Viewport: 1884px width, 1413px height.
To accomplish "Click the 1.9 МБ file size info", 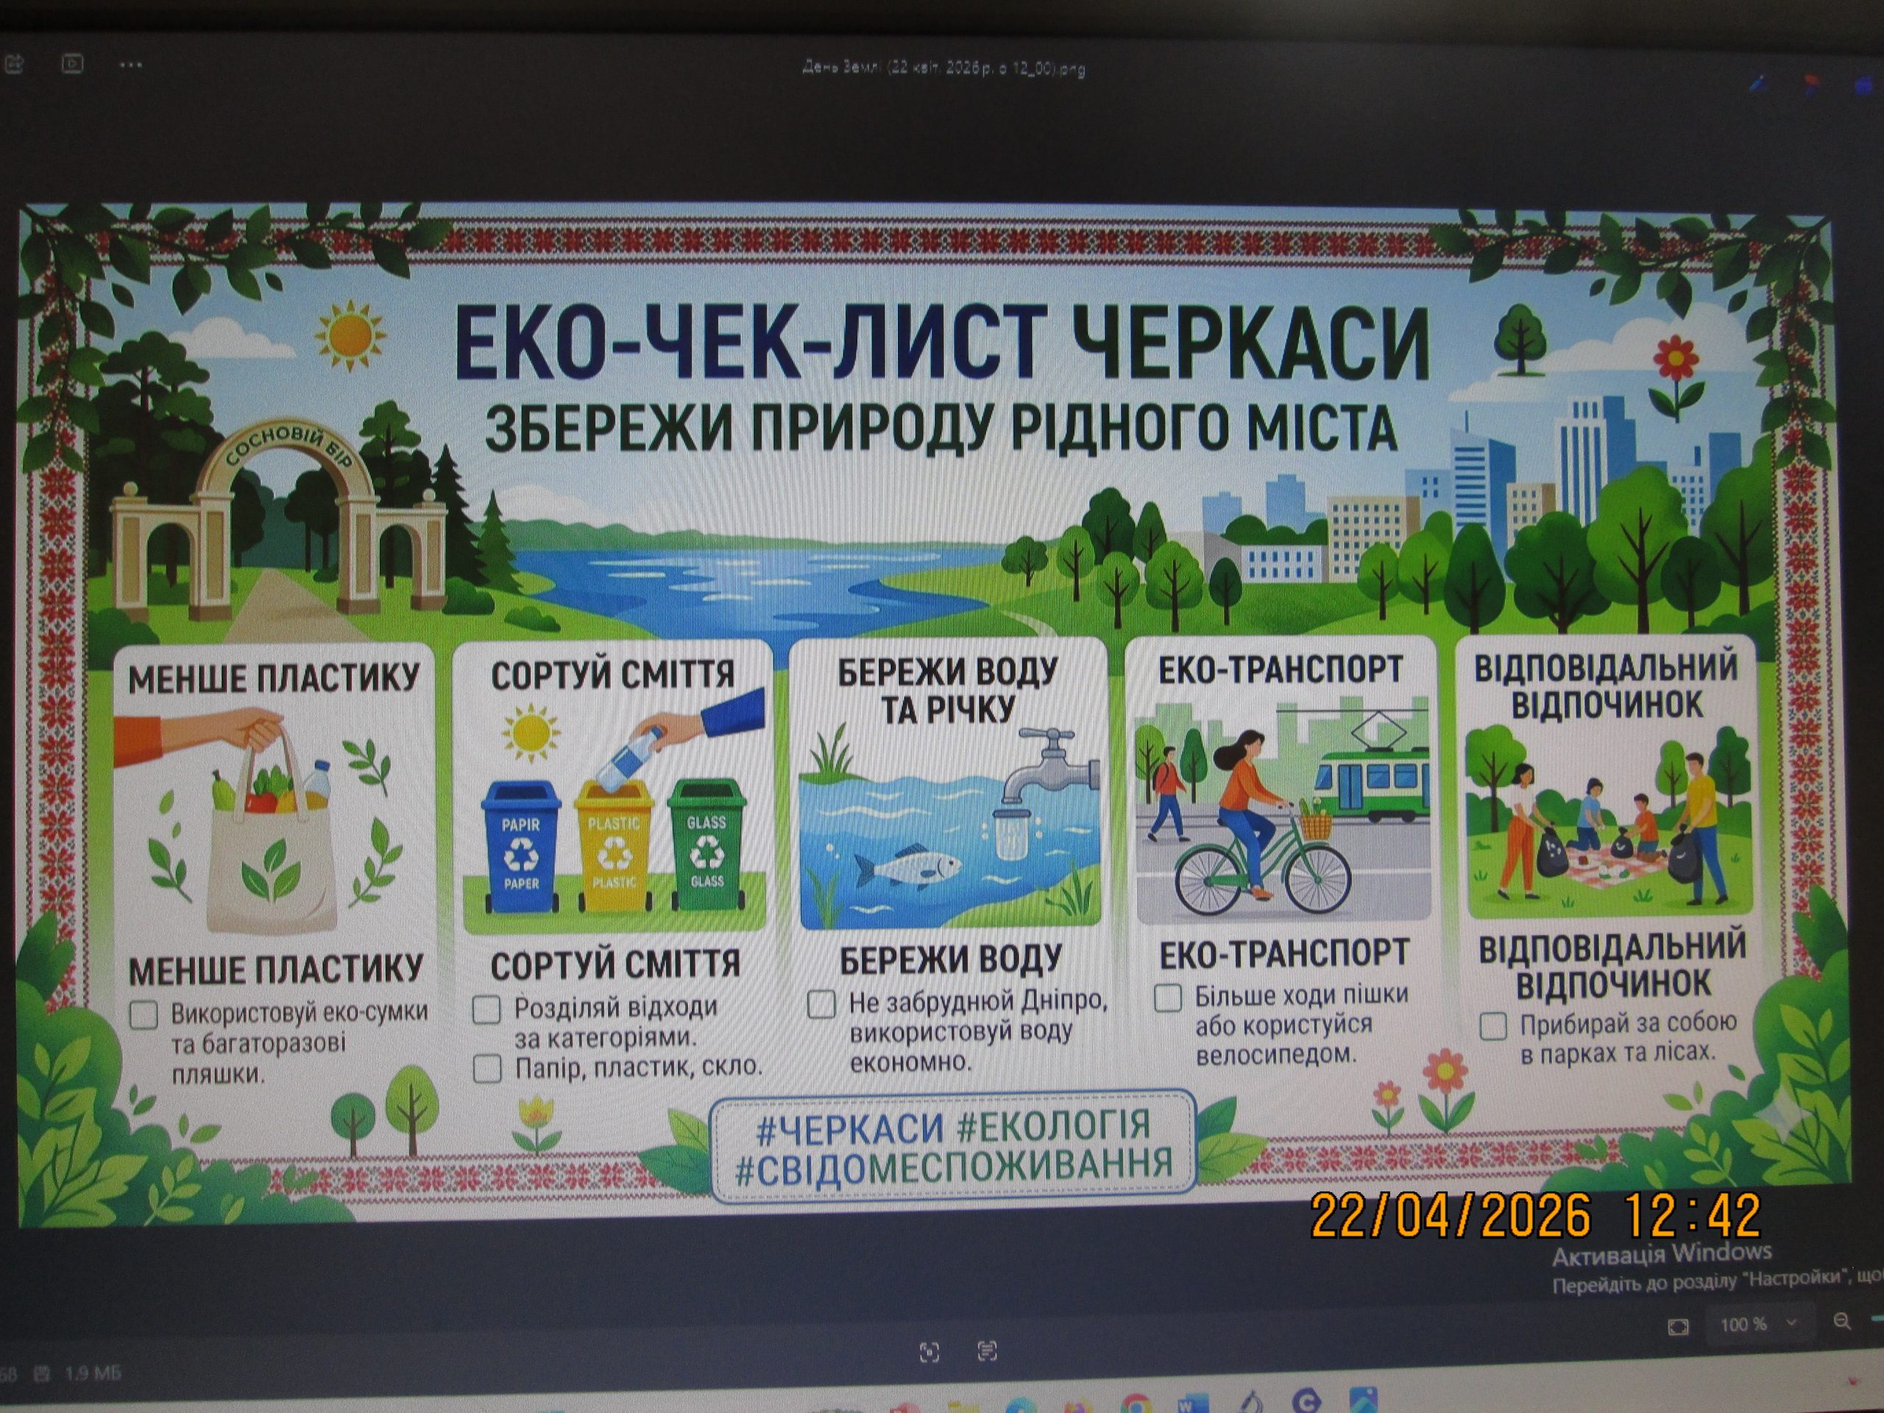I will tap(92, 1373).
